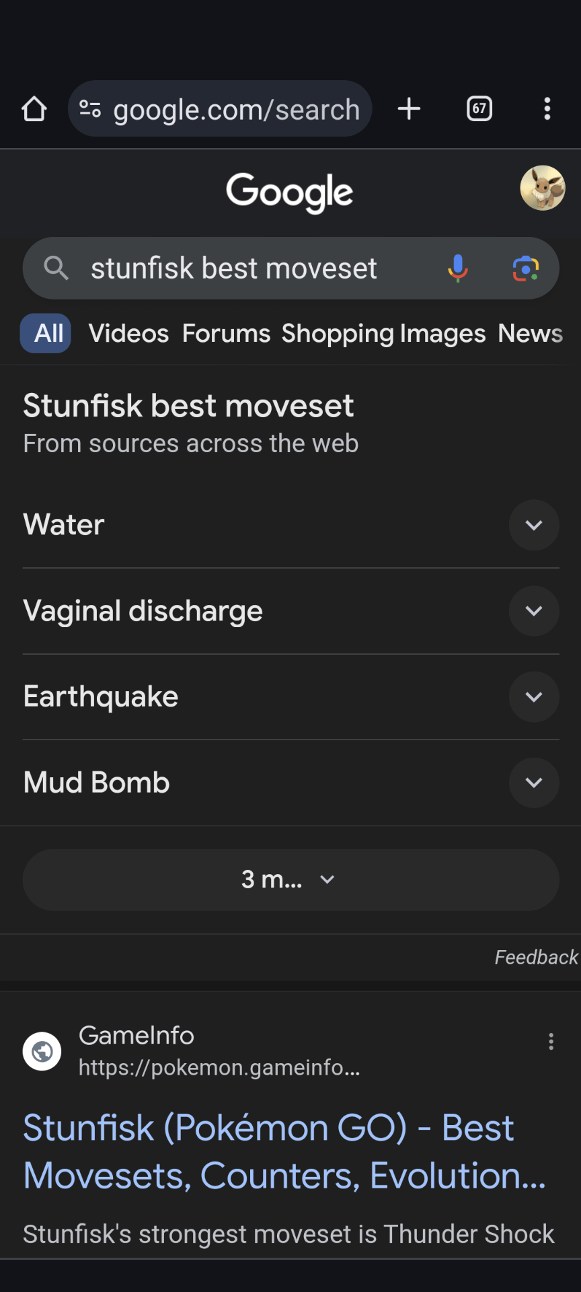581x1292 pixels.
Task: Tap the Eevee profile avatar
Action: tap(542, 188)
